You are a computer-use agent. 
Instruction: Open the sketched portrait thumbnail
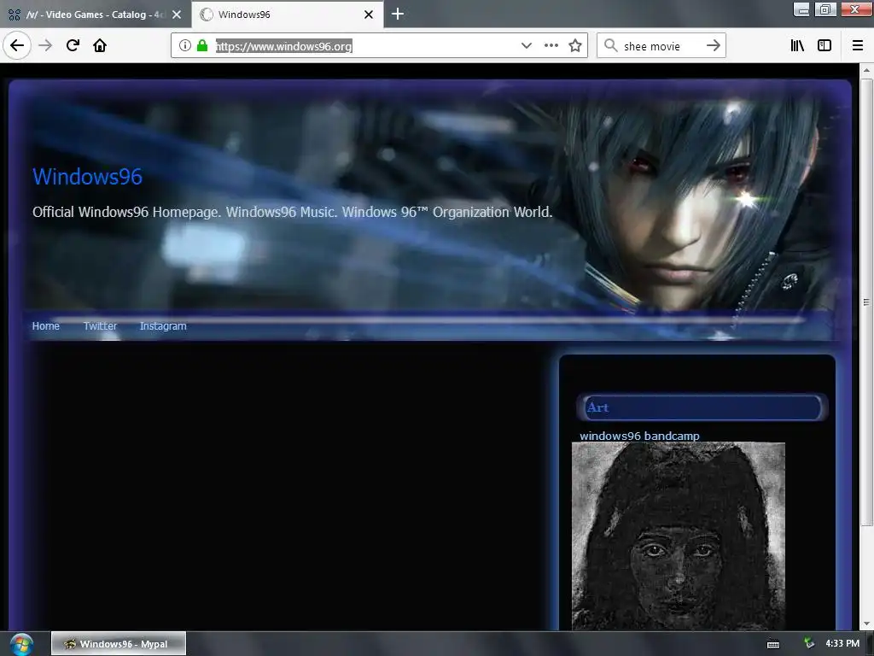pyautogui.click(x=679, y=536)
